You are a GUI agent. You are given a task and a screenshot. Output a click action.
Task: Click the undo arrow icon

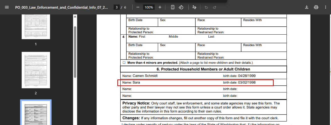click(x=206, y=7)
